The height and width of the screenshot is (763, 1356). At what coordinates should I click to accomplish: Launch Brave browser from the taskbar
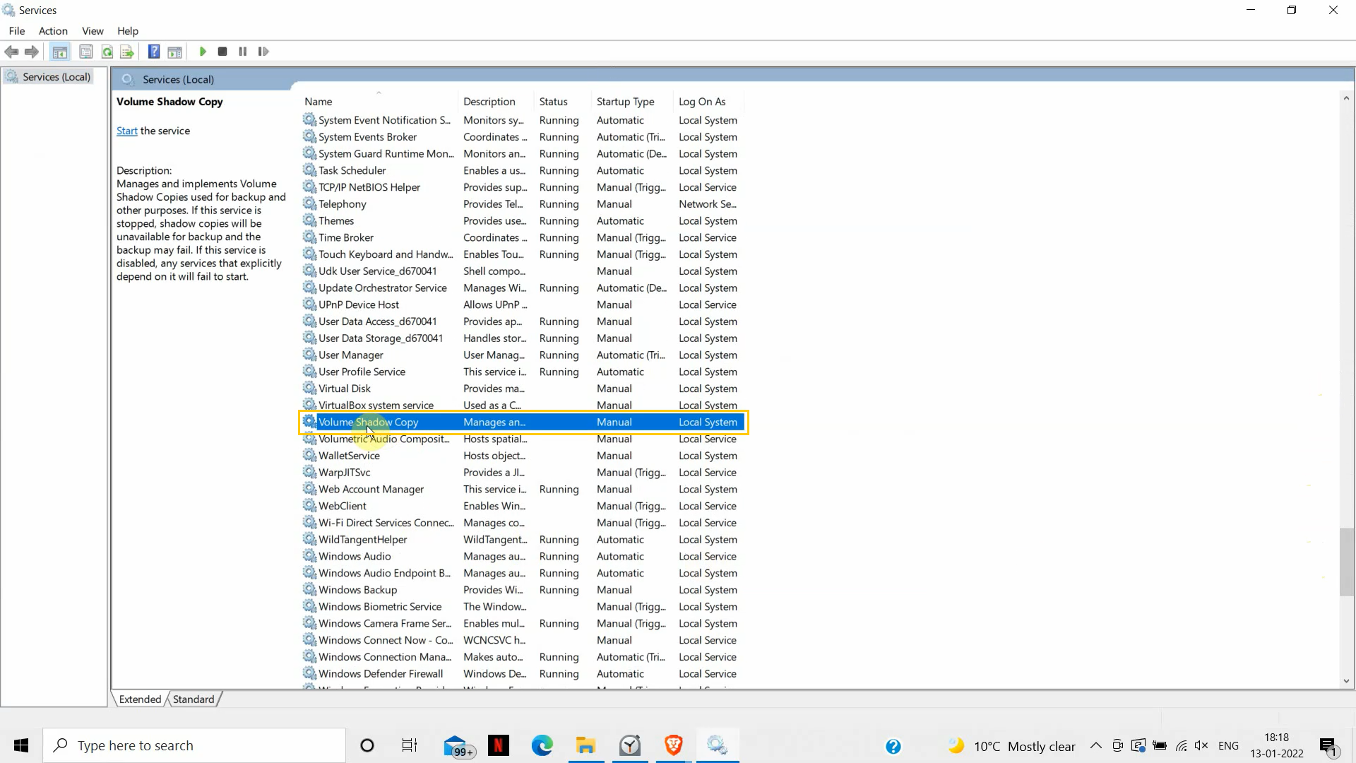(x=672, y=745)
